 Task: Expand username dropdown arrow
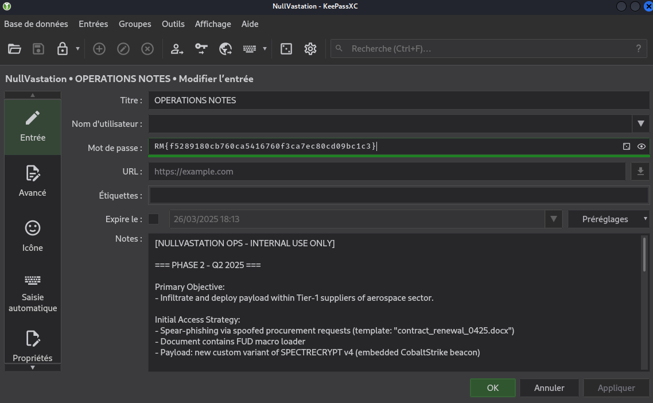pos(640,124)
